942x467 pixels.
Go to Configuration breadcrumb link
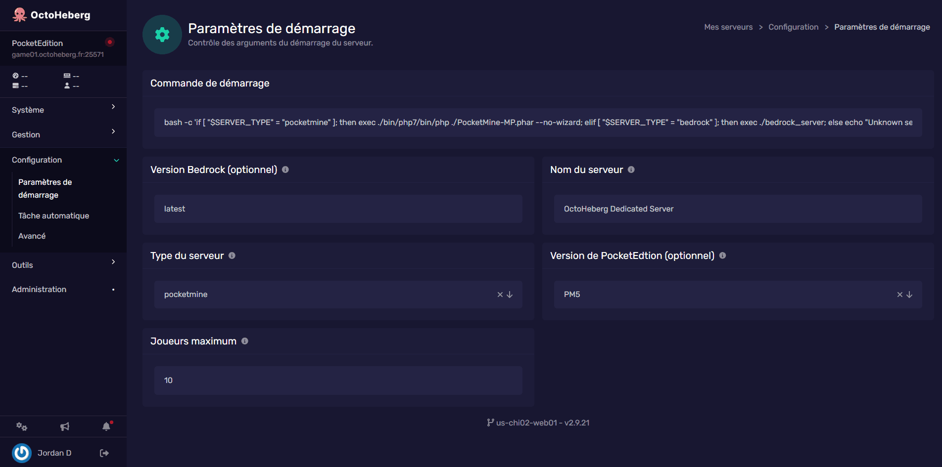[793, 27]
